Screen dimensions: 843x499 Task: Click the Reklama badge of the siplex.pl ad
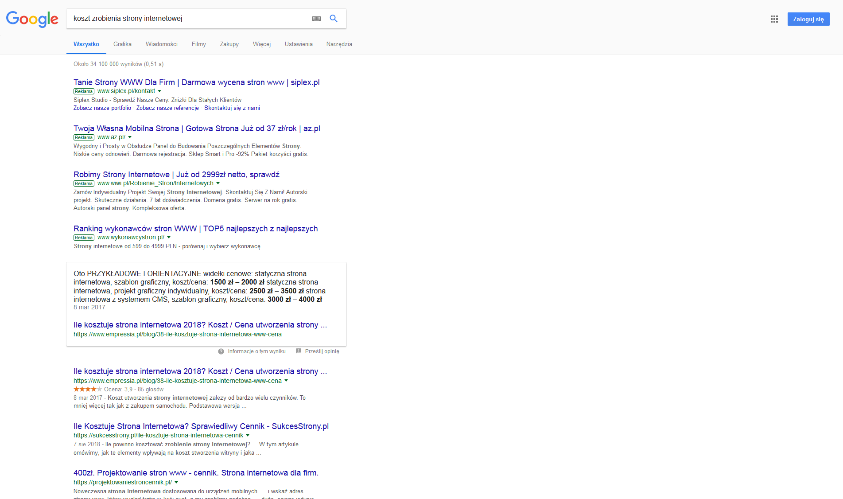pyautogui.click(x=84, y=91)
